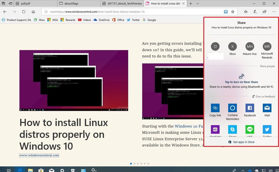Share via the Skype icon
The height and width of the screenshot is (172, 279).
click(232, 130)
